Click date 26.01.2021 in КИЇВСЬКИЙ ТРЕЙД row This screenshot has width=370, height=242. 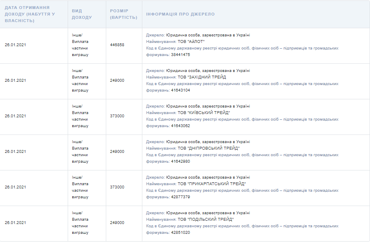click(x=15, y=116)
